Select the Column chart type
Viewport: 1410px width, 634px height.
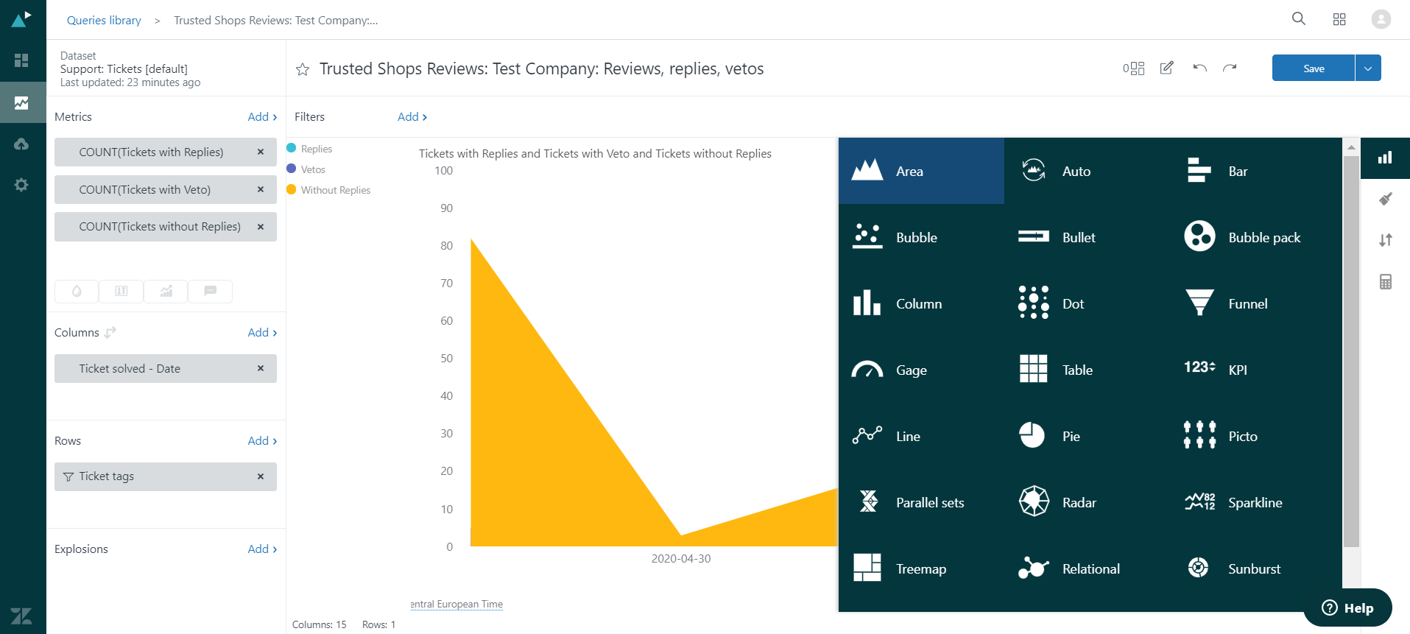coord(921,303)
